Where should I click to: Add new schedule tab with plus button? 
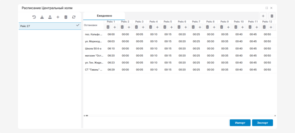263,16
